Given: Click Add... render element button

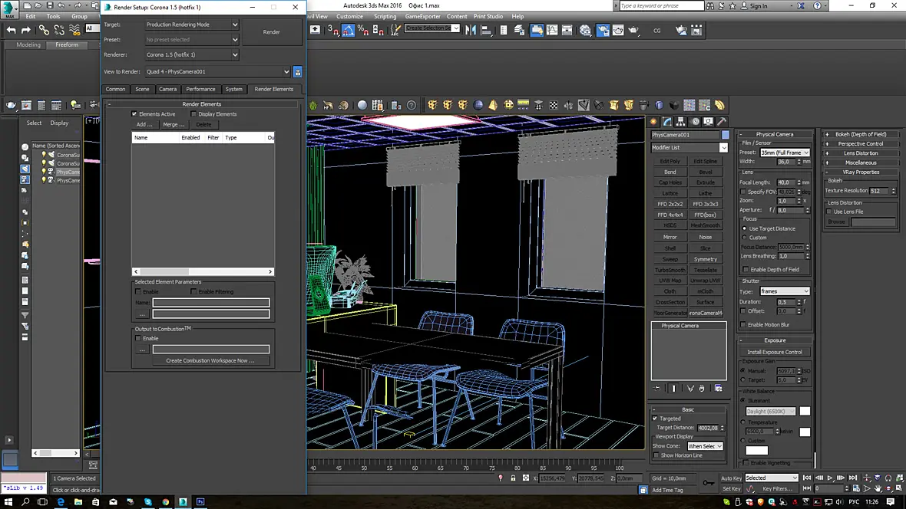Looking at the screenshot, I should click(144, 125).
